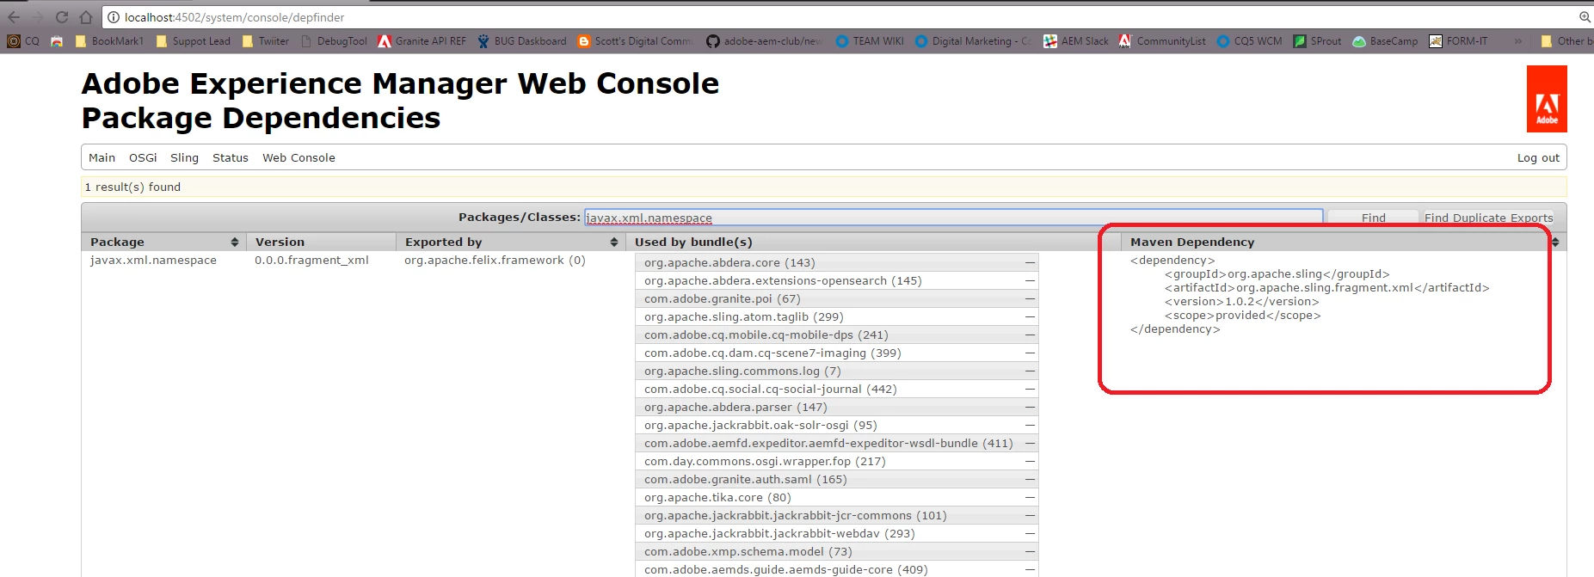This screenshot has width=1594, height=577.
Task: Open the Digital Marketing bookmark
Action: 973,41
